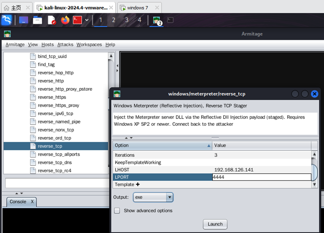Click the console divider up arrow
324x233 pixels.
tap(17, 193)
